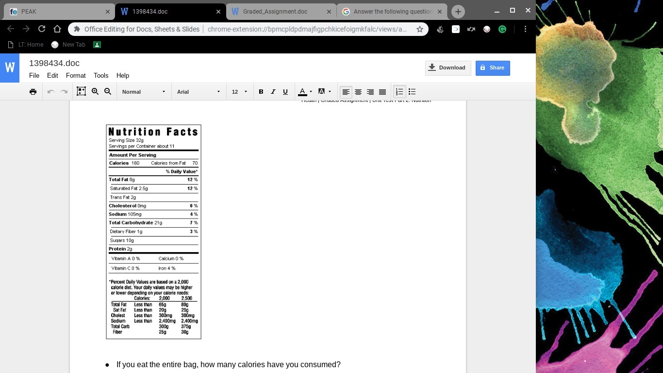Click the round face extension icon
Image resolution: width=663 pixels, height=373 pixels.
click(x=487, y=29)
